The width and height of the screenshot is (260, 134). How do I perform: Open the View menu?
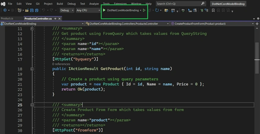29,4
